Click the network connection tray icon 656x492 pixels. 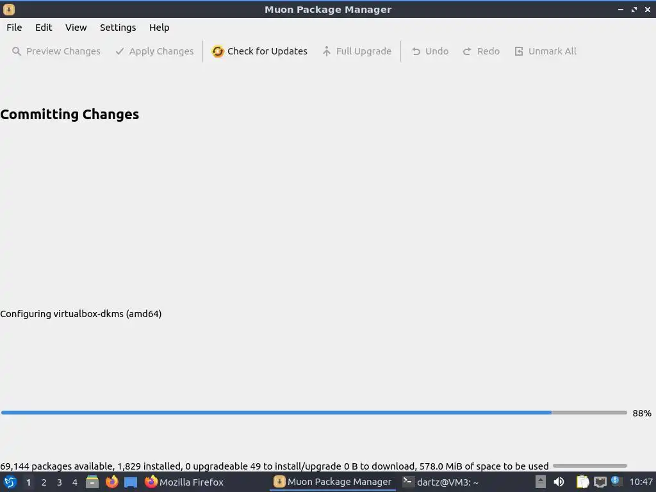point(600,482)
